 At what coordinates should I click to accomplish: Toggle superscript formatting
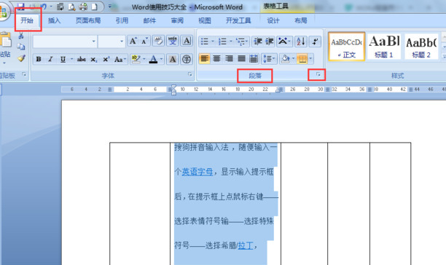tap(106, 59)
